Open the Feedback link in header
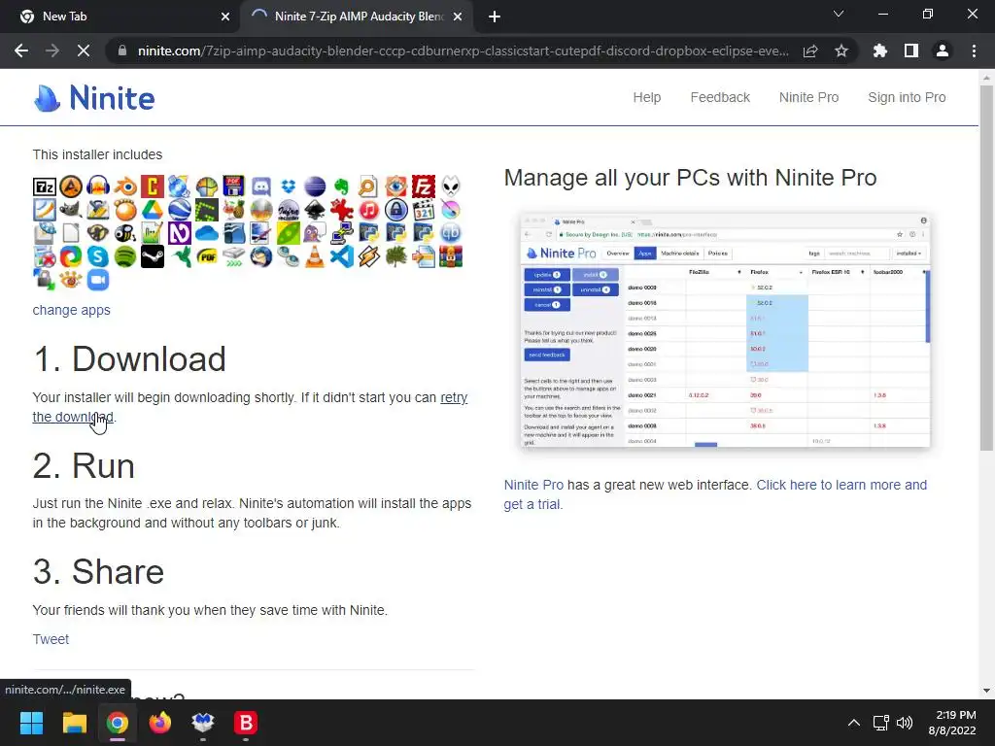 [x=720, y=97]
